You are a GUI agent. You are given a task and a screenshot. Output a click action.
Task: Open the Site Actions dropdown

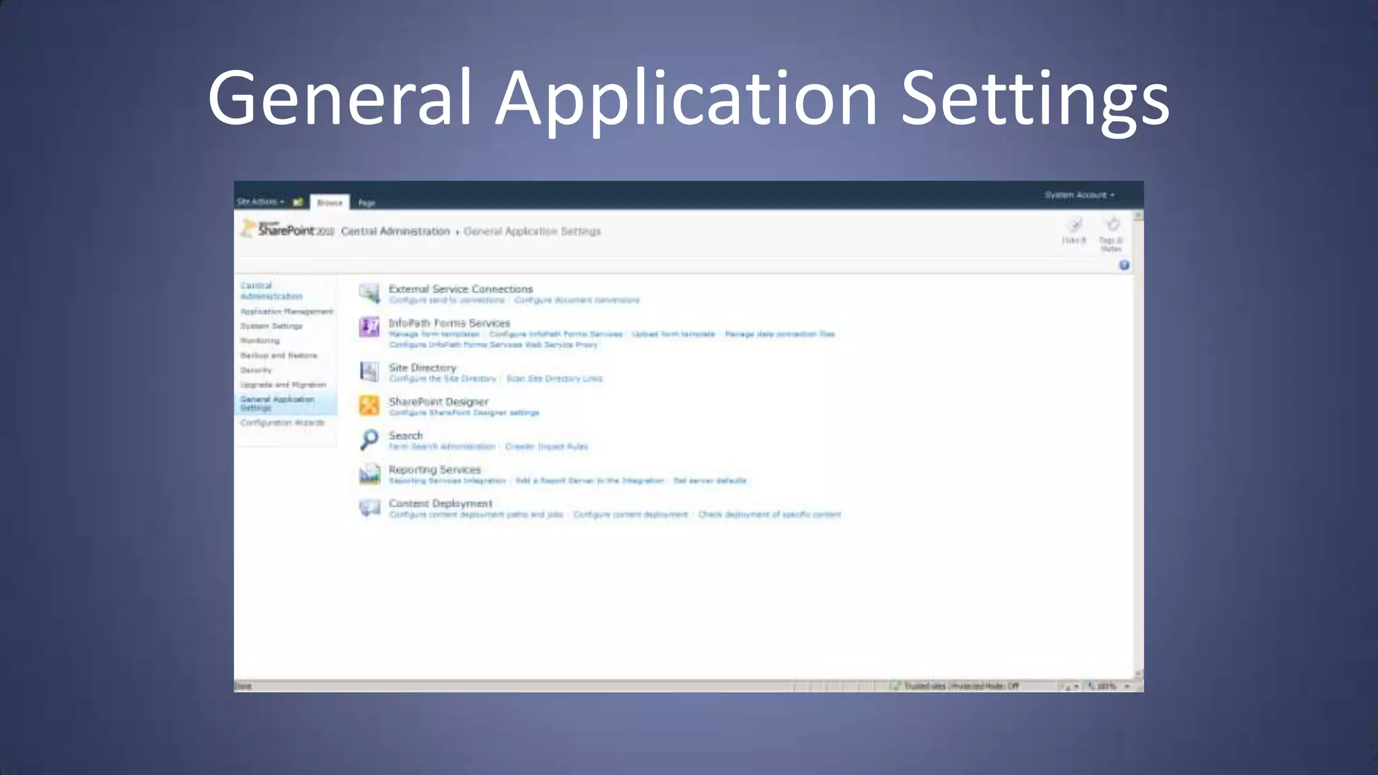click(x=260, y=202)
